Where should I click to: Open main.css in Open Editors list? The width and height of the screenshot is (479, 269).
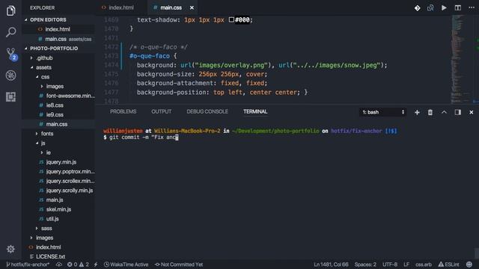point(55,39)
